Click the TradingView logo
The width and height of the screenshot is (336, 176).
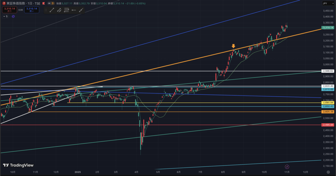18,165
